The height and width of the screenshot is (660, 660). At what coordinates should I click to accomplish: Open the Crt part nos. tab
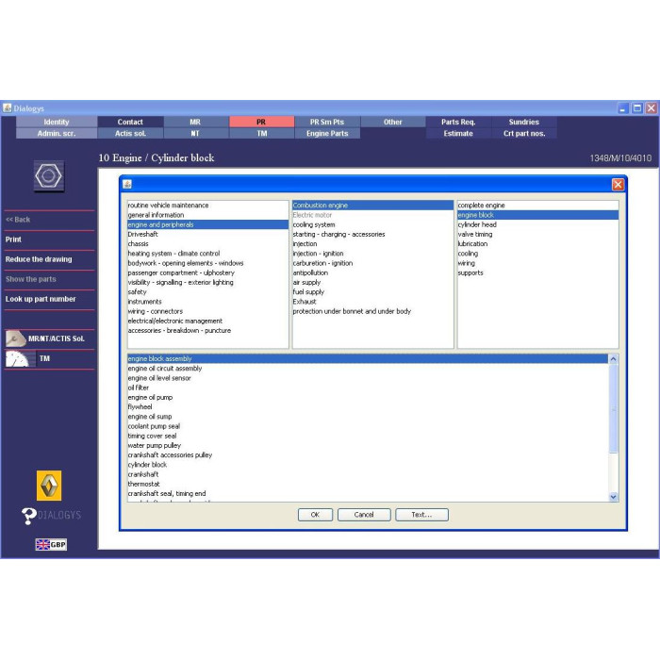tap(524, 134)
